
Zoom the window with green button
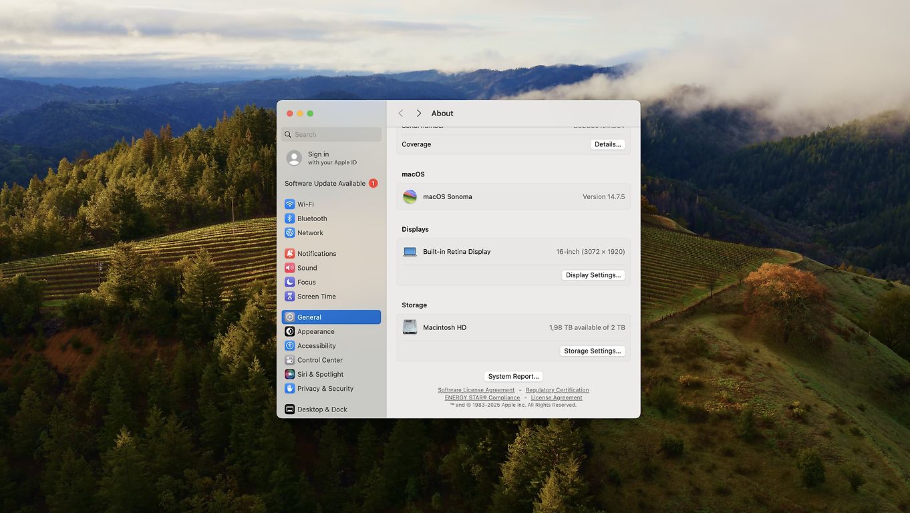pyautogui.click(x=310, y=114)
